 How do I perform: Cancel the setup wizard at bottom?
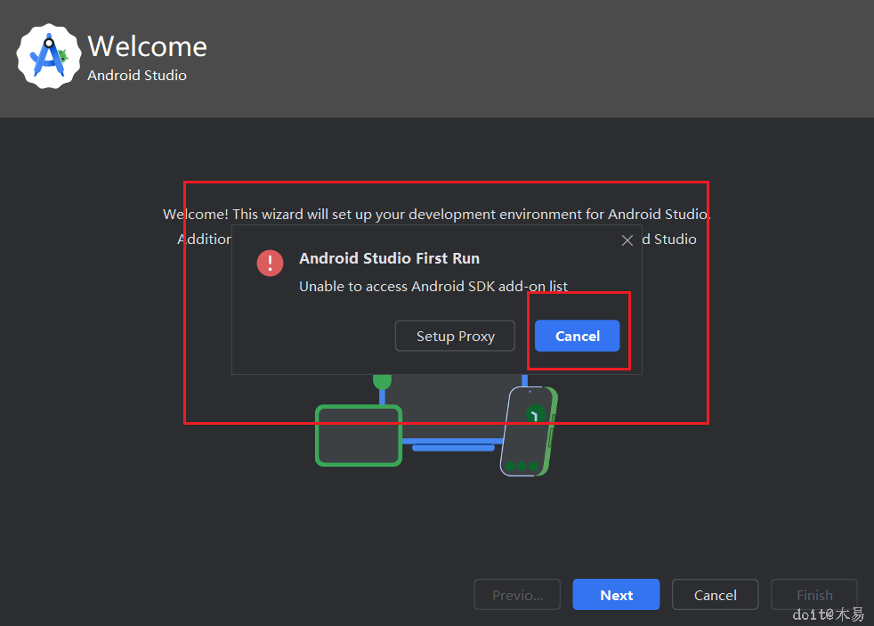(x=715, y=595)
